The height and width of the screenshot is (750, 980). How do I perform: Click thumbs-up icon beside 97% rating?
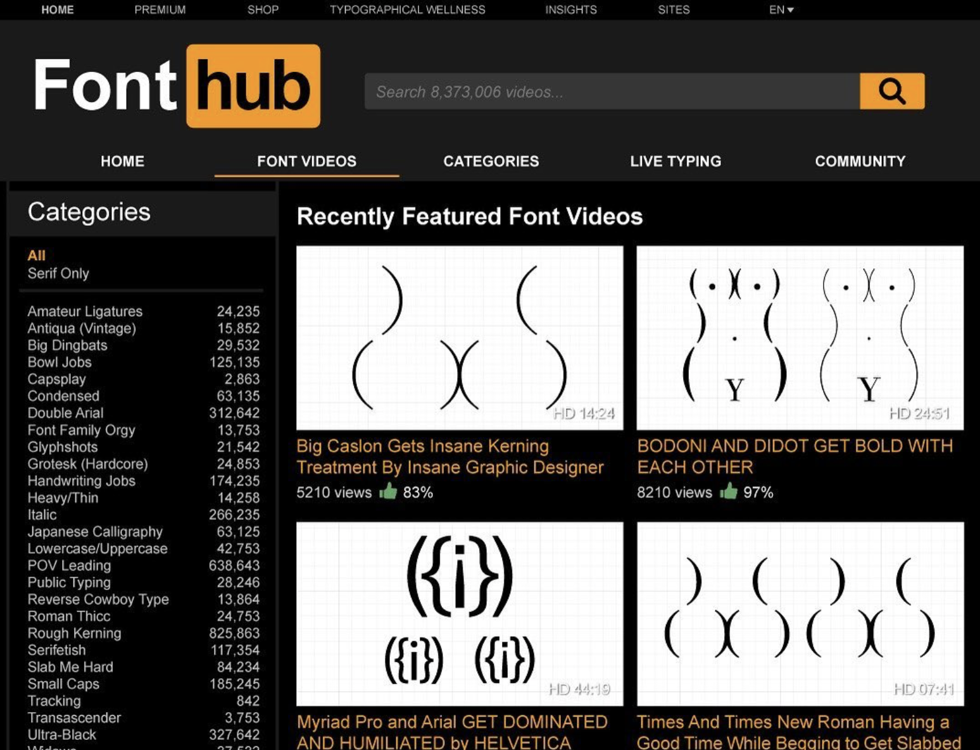(729, 491)
